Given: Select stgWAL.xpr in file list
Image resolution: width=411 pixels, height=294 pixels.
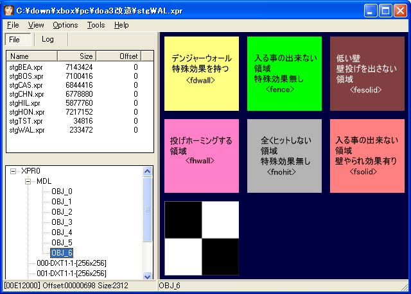Looking at the screenshot, I should pos(27,130).
